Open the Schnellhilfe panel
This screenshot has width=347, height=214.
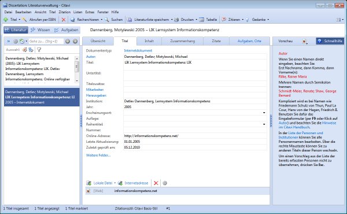330,41
